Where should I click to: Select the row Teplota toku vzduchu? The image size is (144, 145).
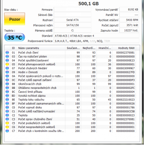coord(70,100)
